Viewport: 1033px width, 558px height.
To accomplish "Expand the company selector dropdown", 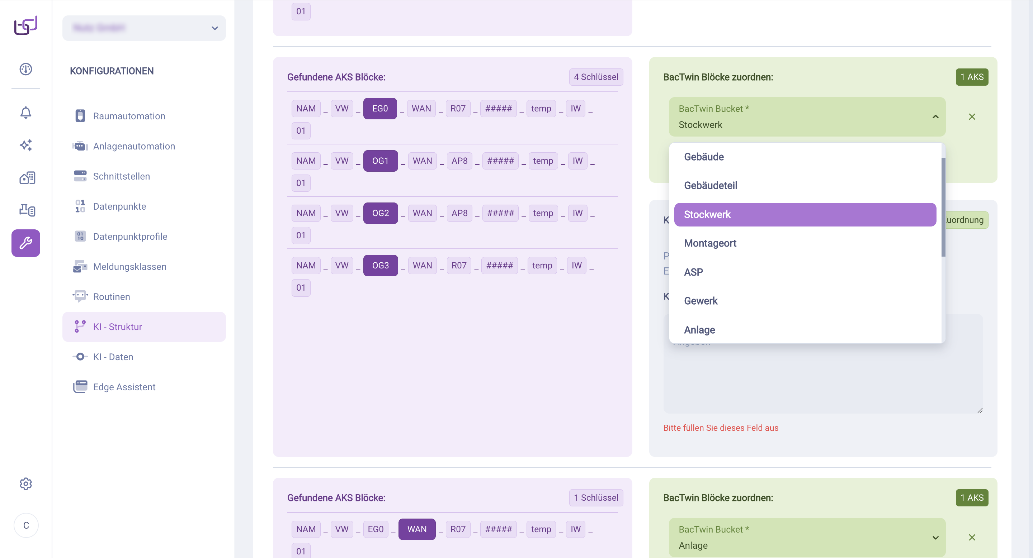I will [144, 28].
